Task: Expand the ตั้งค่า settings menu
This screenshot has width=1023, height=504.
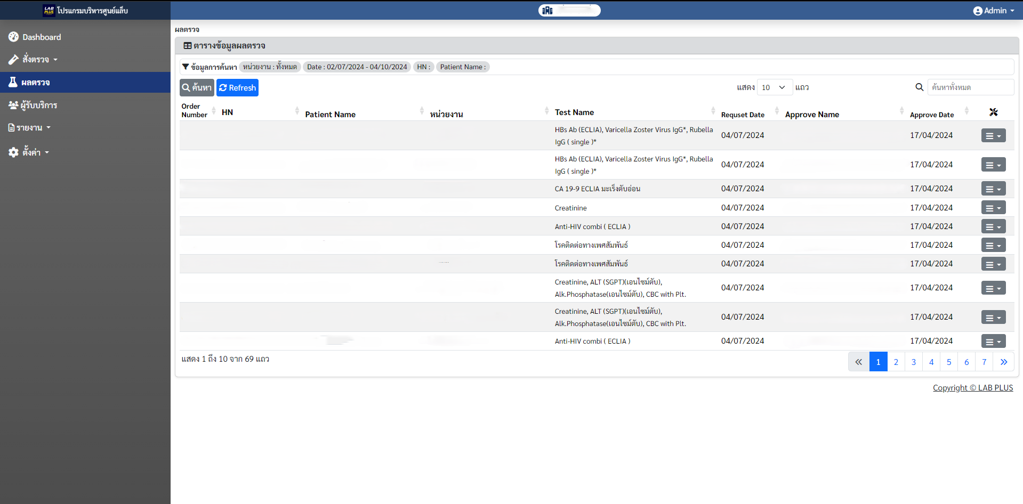Action: [x=31, y=152]
